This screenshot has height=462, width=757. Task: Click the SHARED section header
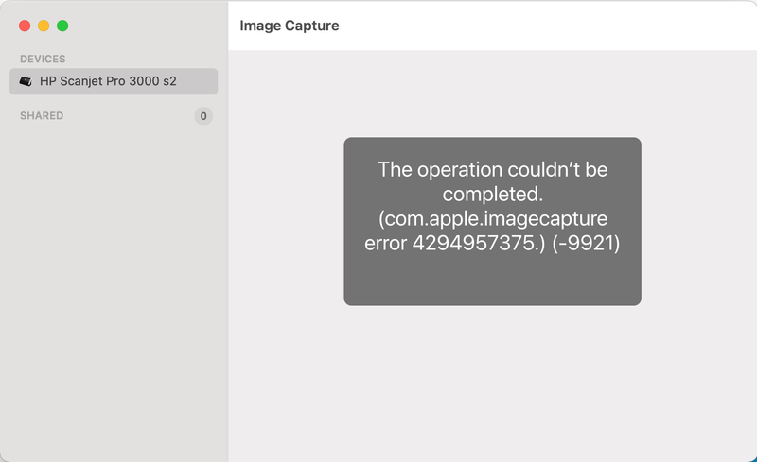[42, 116]
